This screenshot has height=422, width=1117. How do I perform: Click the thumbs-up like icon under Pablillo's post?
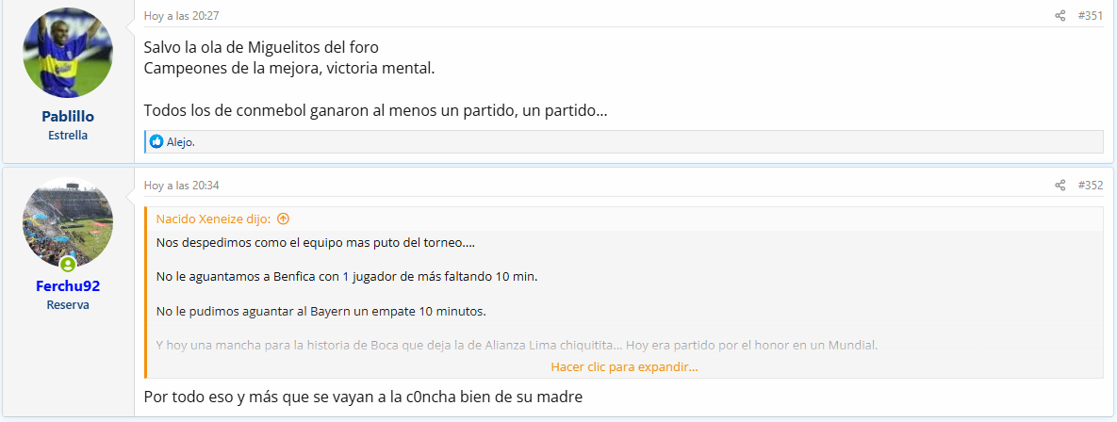click(156, 141)
